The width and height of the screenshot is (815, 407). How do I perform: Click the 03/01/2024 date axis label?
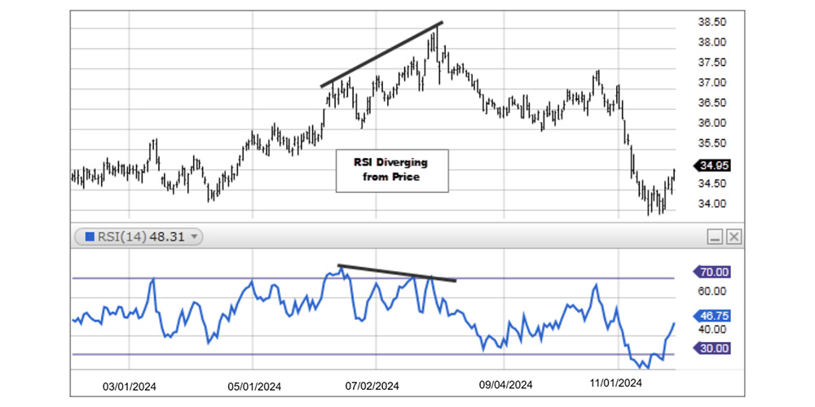point(129,386)
